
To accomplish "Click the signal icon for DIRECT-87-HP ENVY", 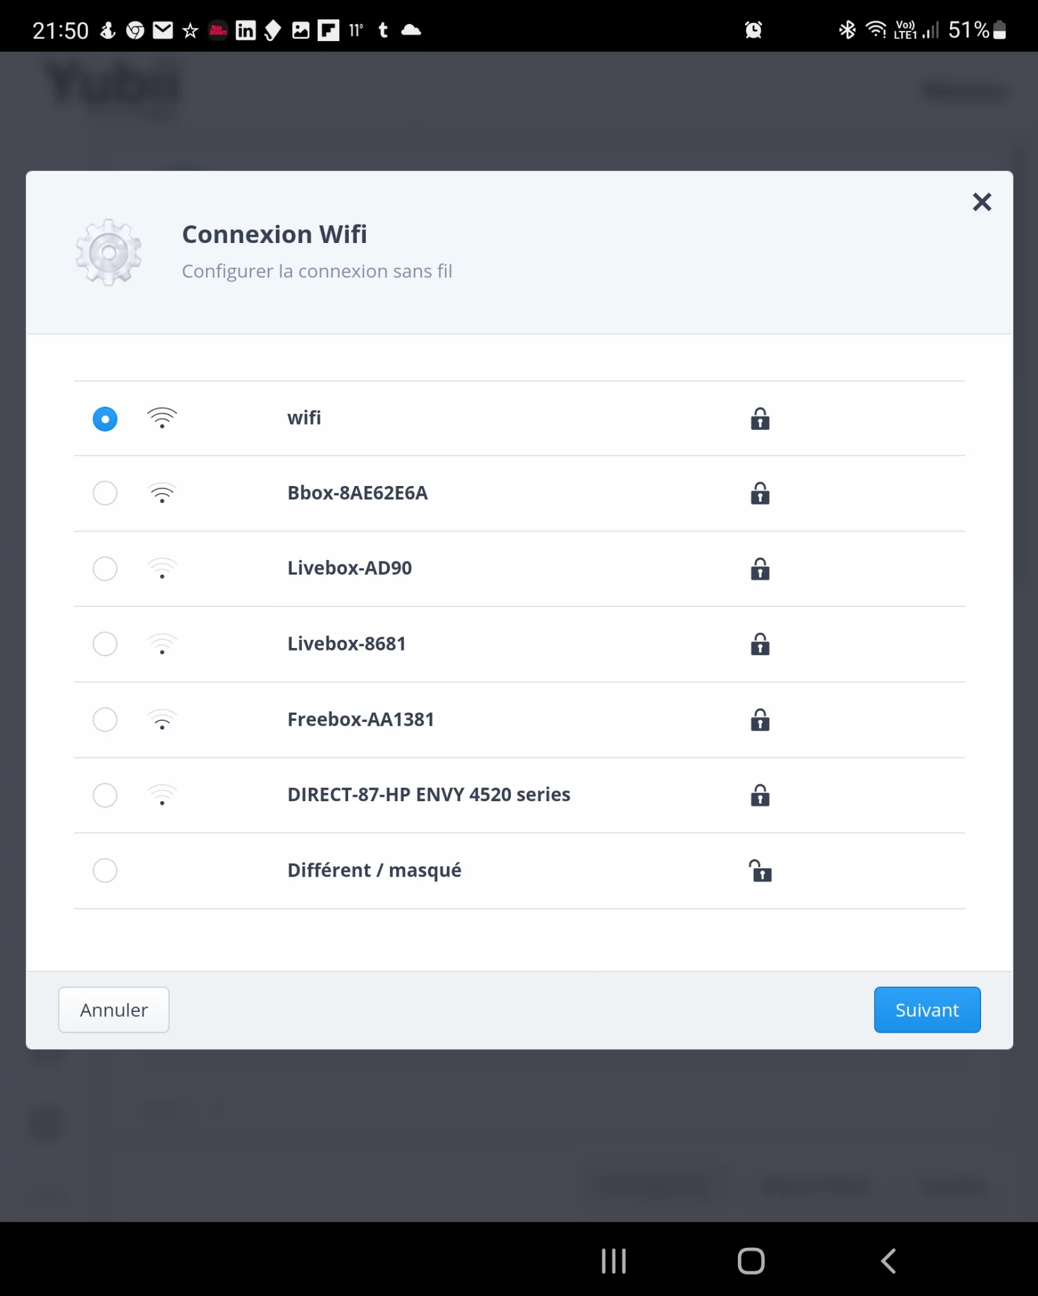I will click(x=162, y=795).
